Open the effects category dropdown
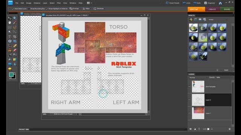The width and height of the screenshot is (241, 135). pyautogui.click(x=218, y=19)
